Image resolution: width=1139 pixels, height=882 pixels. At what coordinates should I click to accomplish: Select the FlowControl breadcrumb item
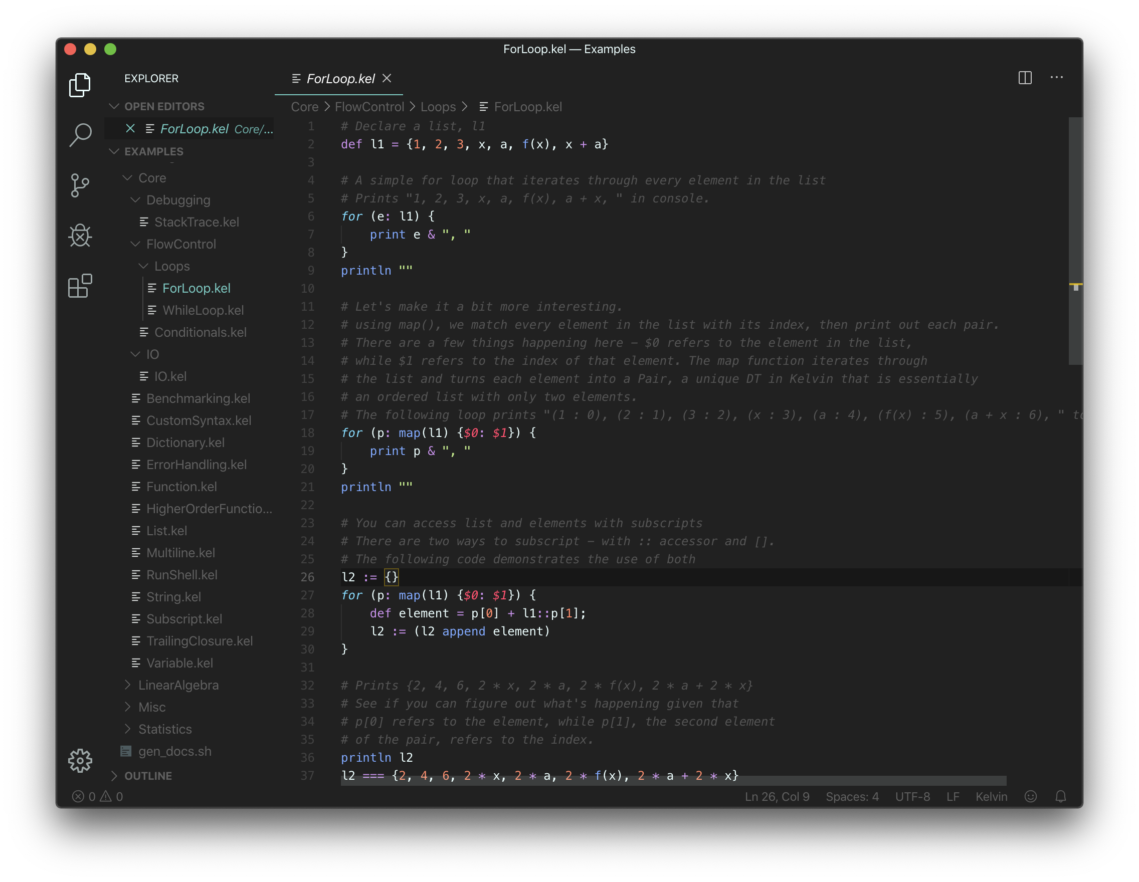tap(368, 107)
